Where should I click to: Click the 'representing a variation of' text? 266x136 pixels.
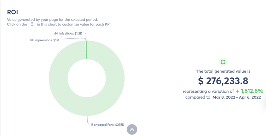(208, 91)
